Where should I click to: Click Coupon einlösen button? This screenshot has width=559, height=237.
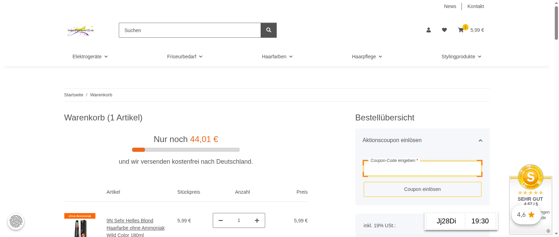[x=422, y=189]
